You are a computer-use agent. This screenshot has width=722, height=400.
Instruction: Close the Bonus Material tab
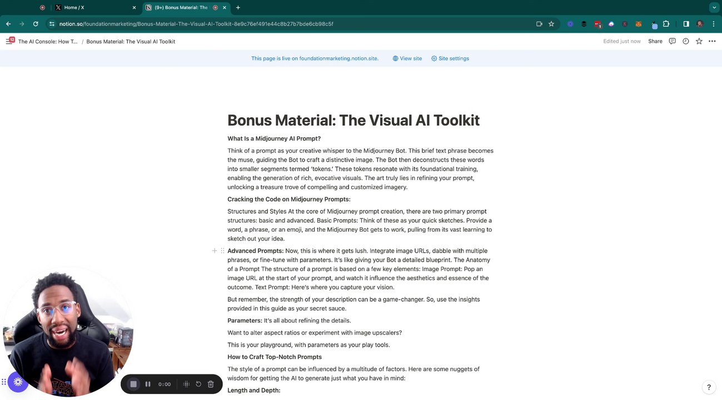(225, 8)
